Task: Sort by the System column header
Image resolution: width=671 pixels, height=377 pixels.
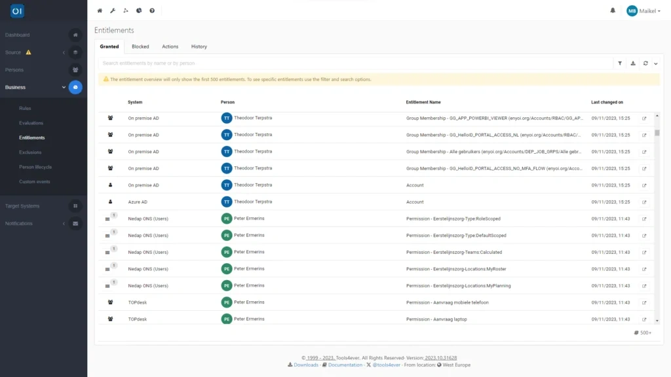Action: pyautogui.click(x=135, y=102)
